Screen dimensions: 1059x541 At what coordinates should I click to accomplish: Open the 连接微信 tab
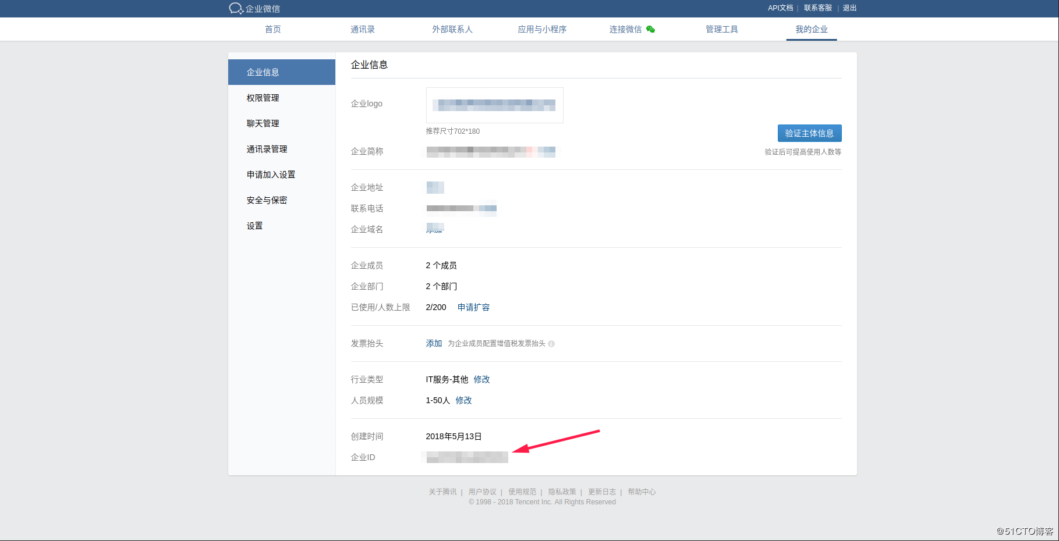626,29
